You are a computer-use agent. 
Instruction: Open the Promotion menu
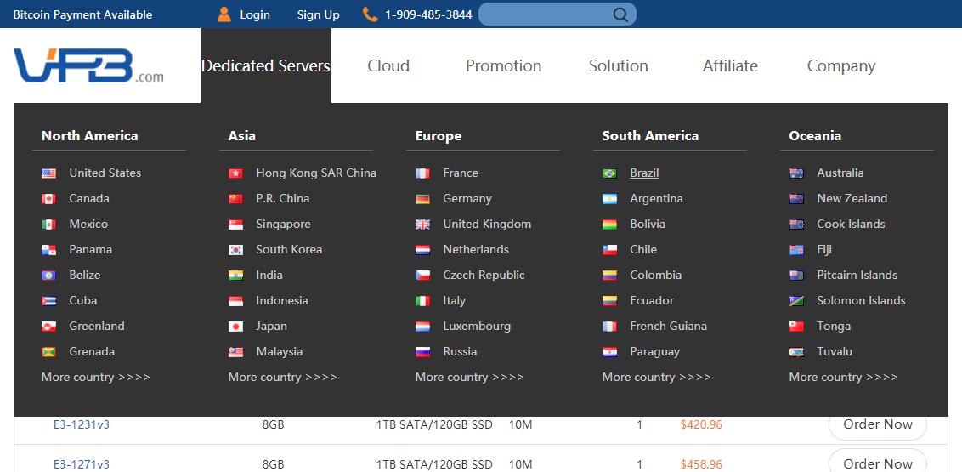tap(503, 65)
